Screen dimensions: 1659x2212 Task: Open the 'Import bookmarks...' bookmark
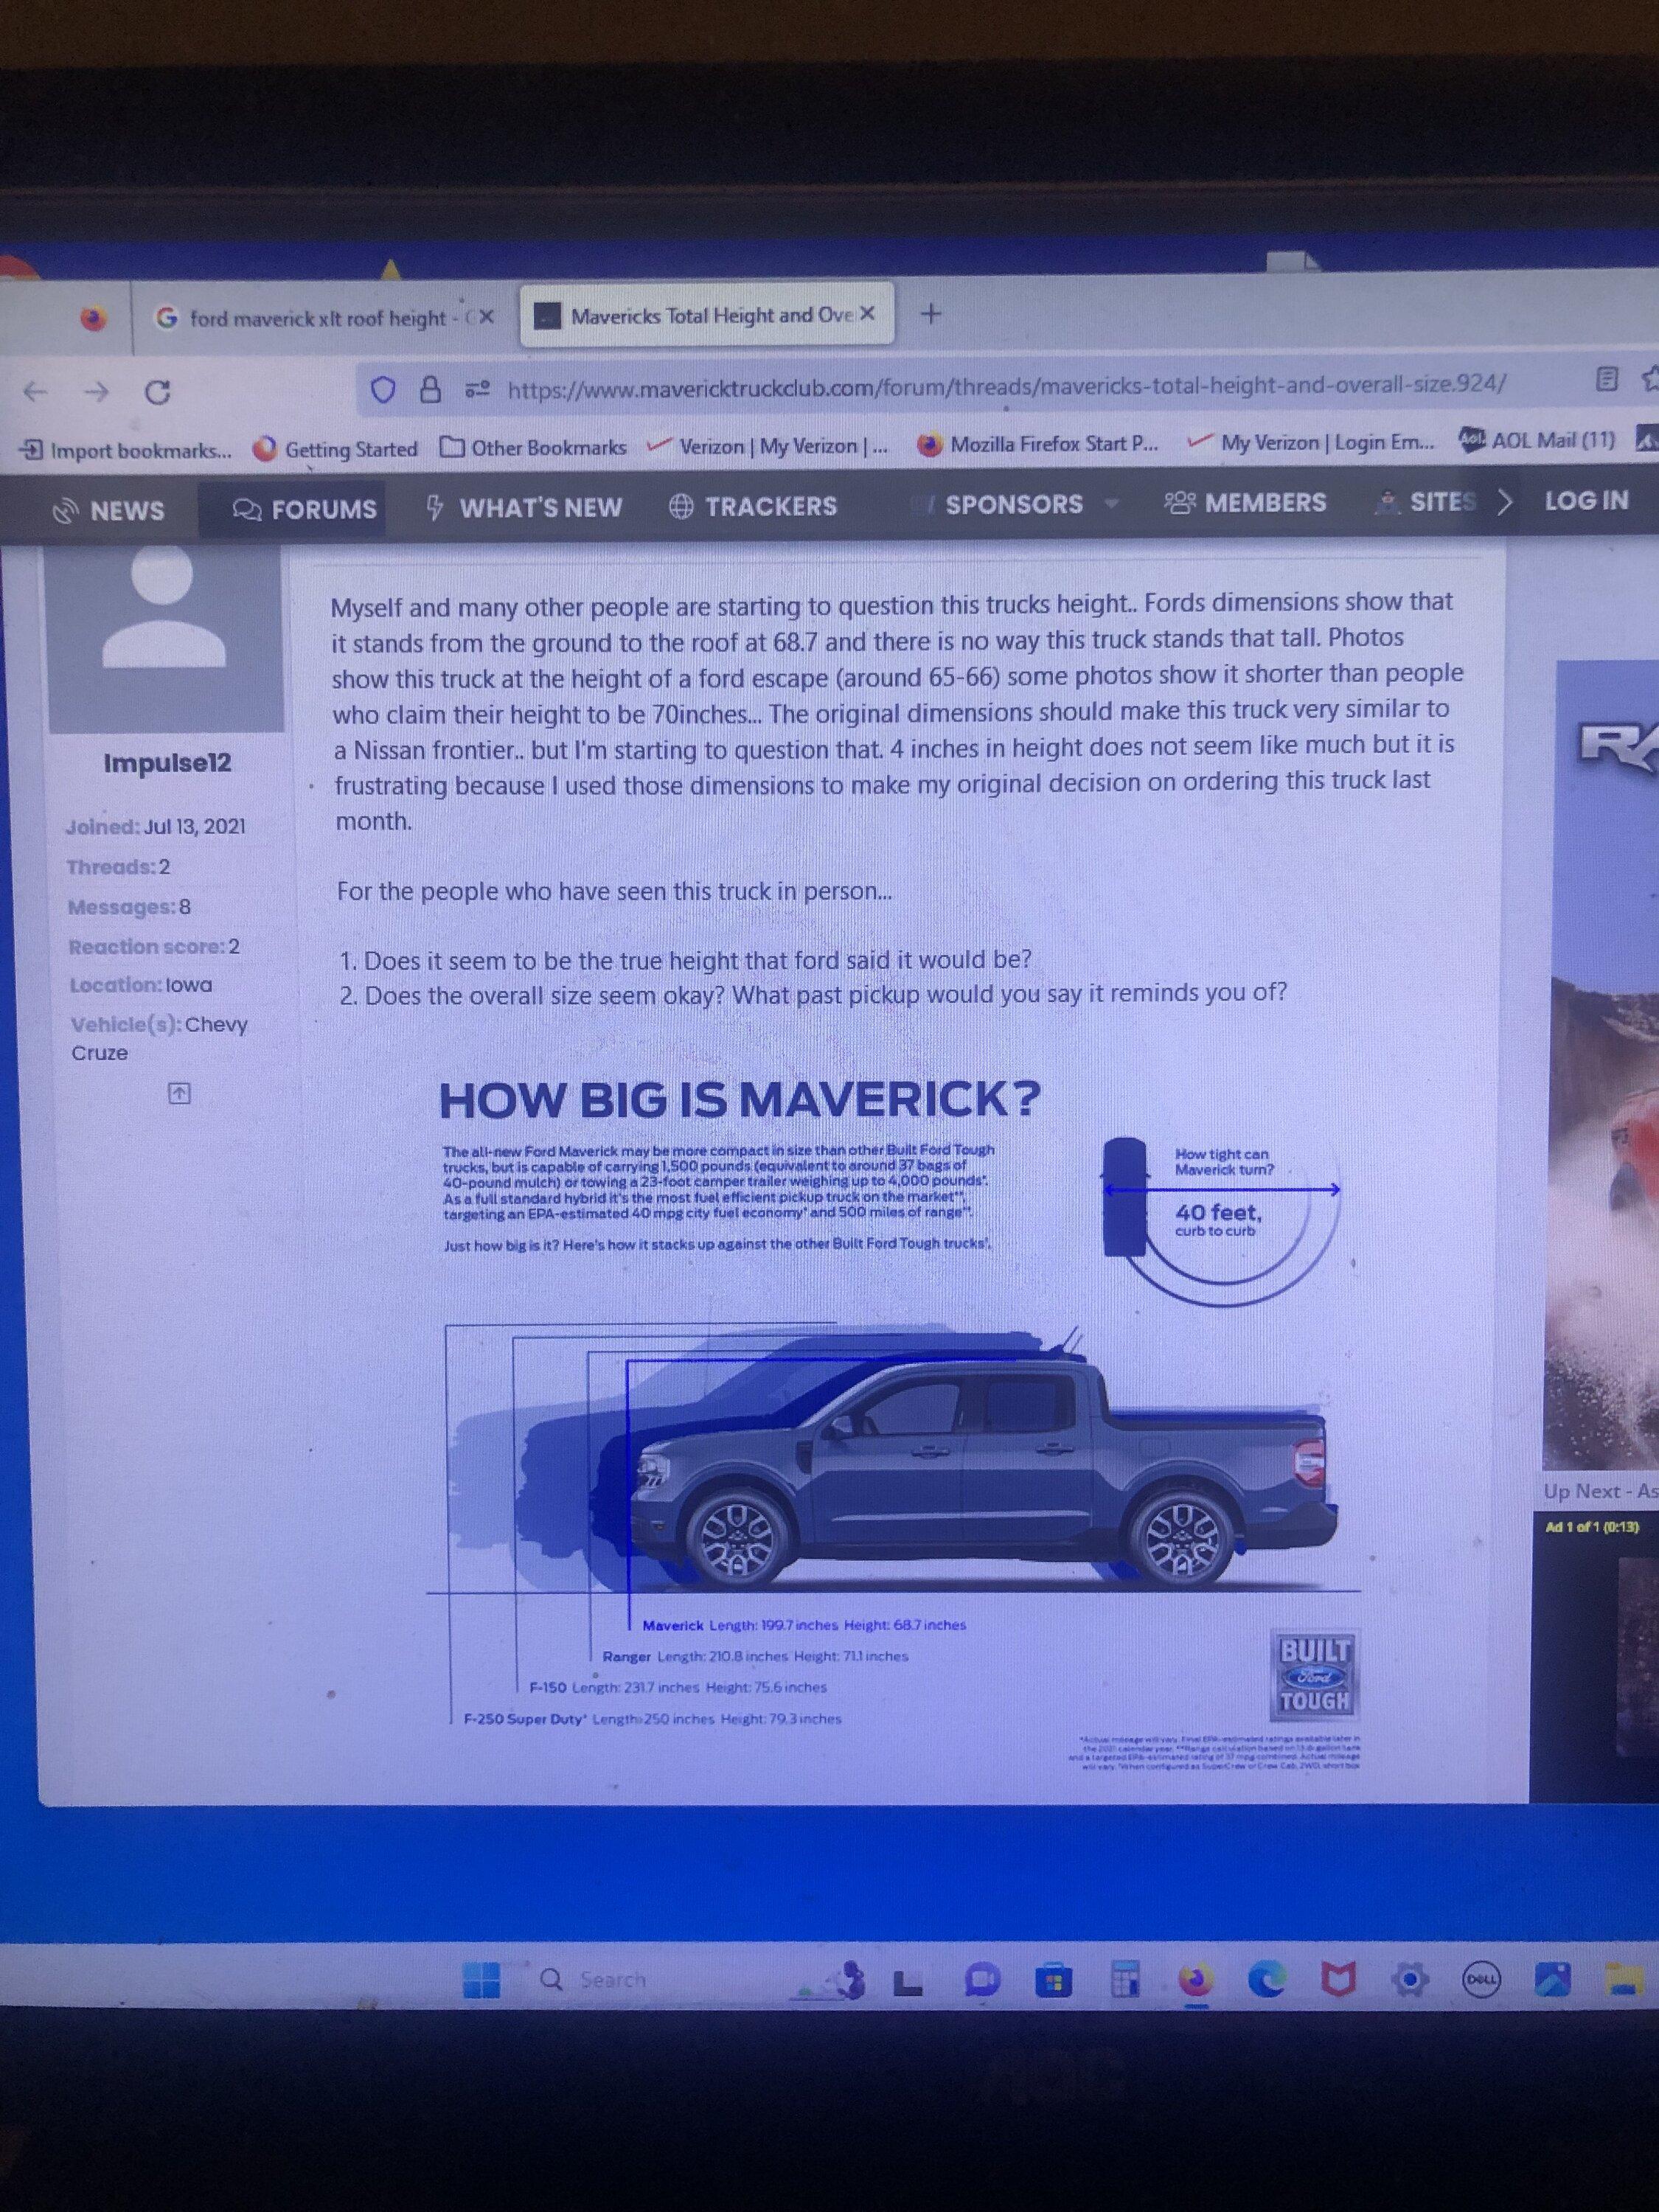pos(126,451)
